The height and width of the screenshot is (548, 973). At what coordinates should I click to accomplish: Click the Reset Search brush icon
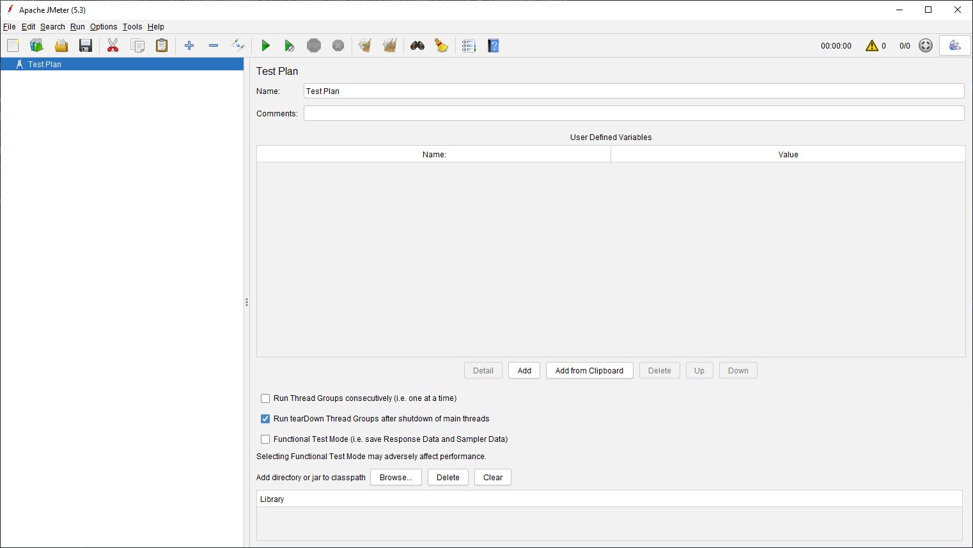(442, 45)
